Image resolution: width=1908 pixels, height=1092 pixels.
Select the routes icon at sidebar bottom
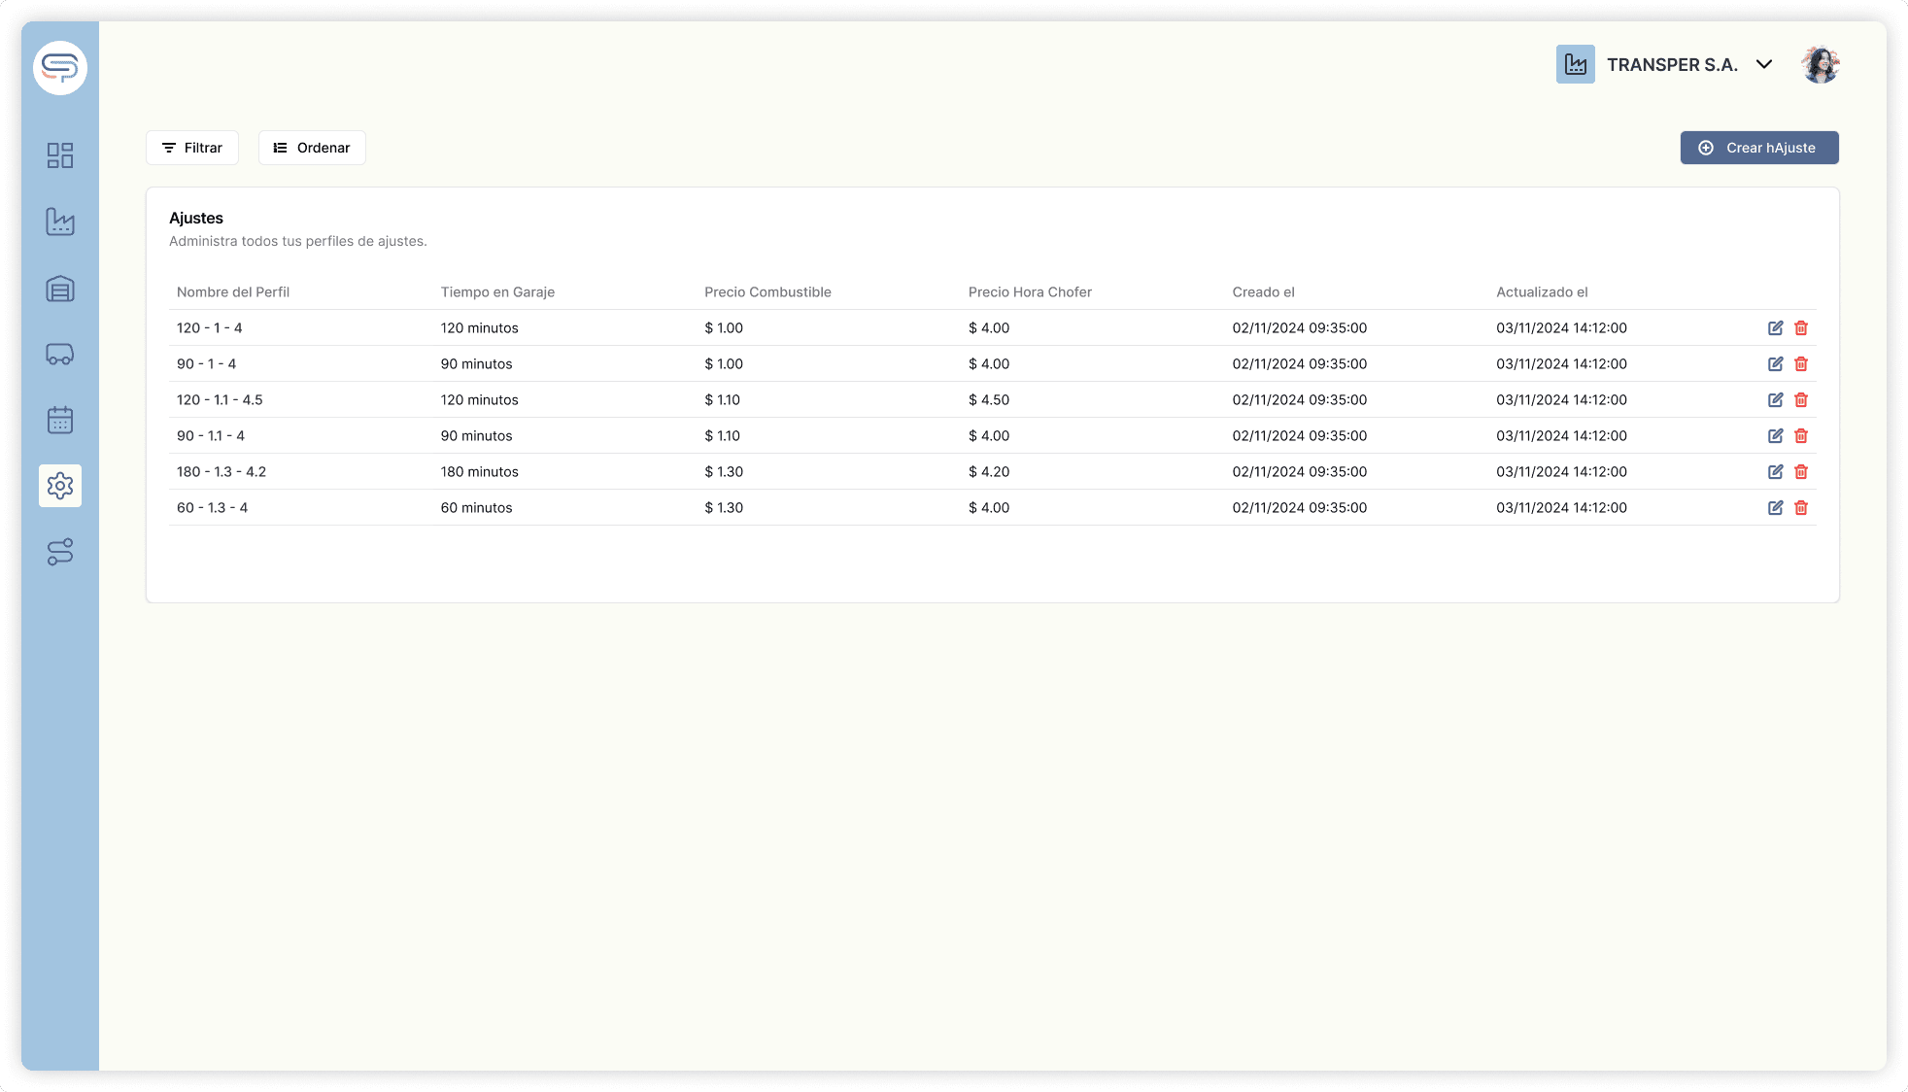coord(60,553)
